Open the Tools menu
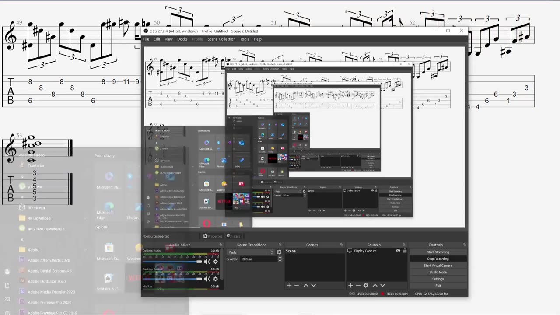The width and height of the screenshot is (560, 315). point(245,39)
